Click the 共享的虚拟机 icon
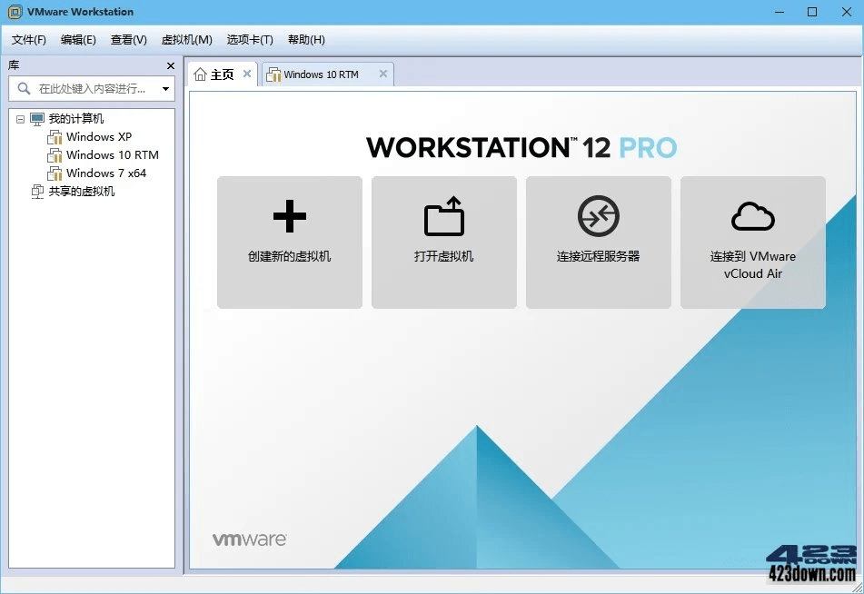This screenshot has height=594, width=864. 38,191
